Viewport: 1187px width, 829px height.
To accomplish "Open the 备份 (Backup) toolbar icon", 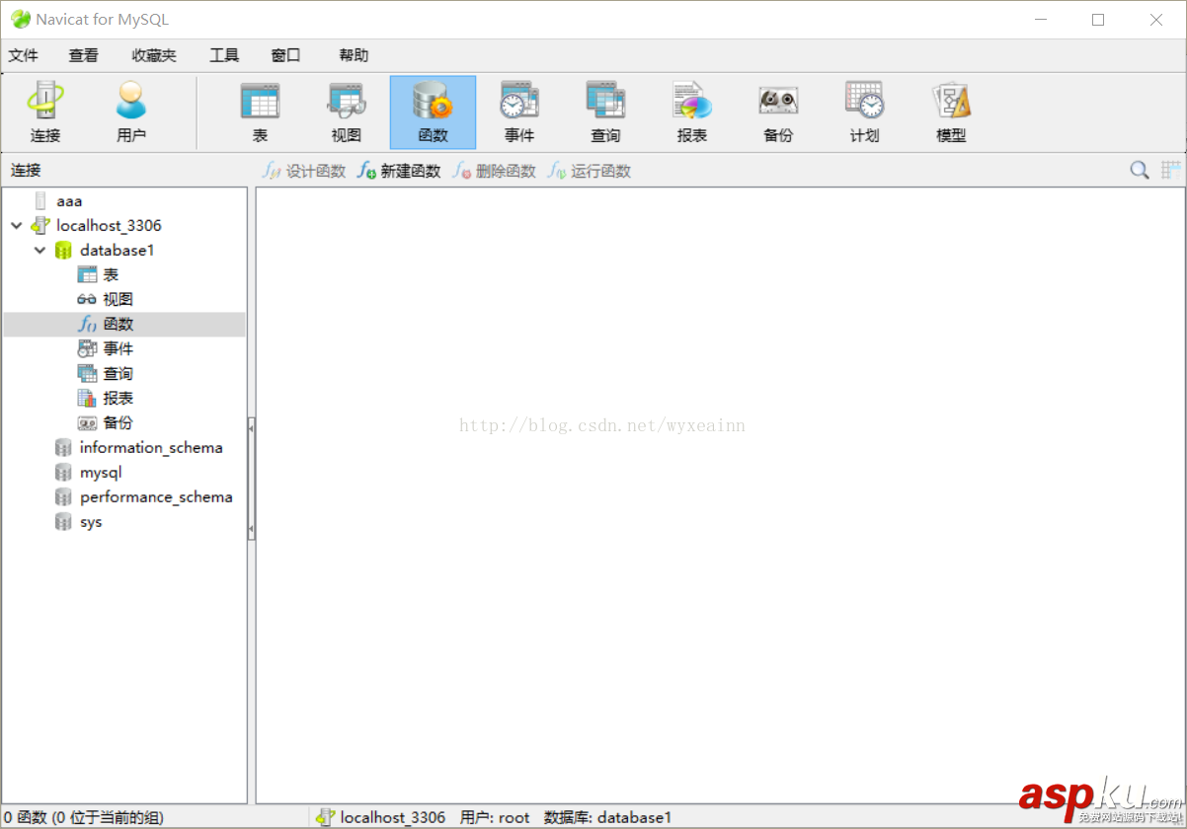I will (778, 113).
